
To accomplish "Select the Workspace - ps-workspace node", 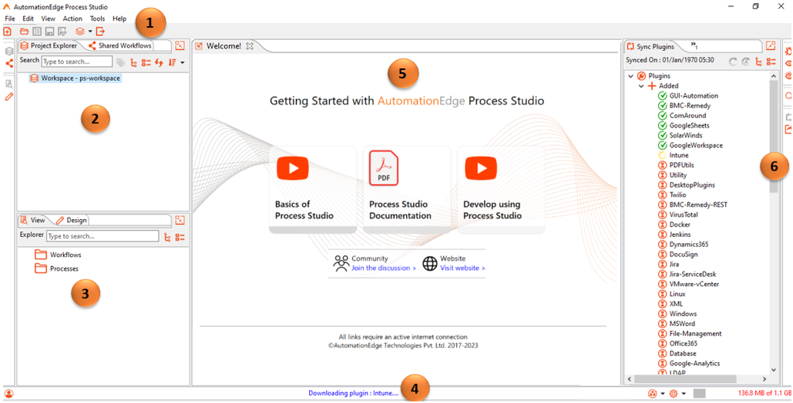I will click(80, 78).
